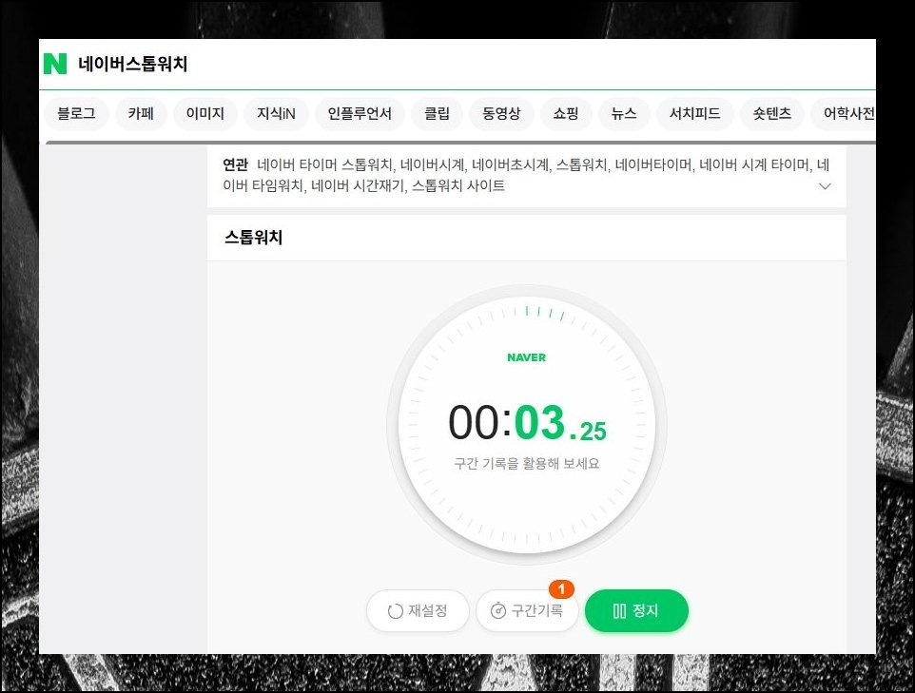The image size is (915, 693).
Task: Select the 쇼핑 tab
Action: click(x=566, y=113)
